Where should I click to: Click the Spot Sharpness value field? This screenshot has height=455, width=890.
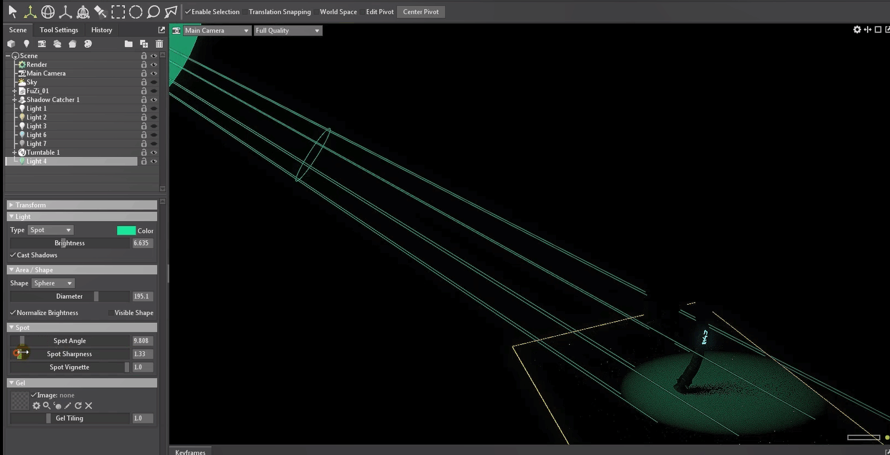143,354
